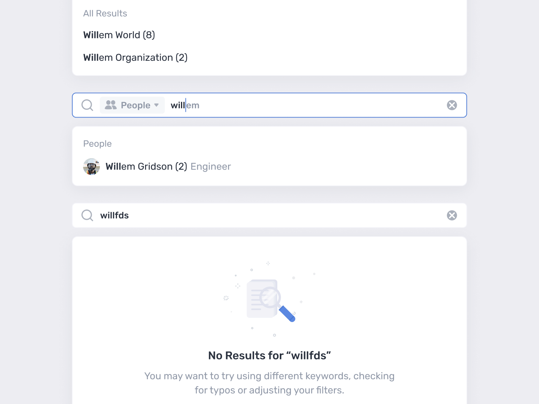This screenshot has width=539, height=404.
Task: Click the All Results section heading
Action: click(105, 13)
